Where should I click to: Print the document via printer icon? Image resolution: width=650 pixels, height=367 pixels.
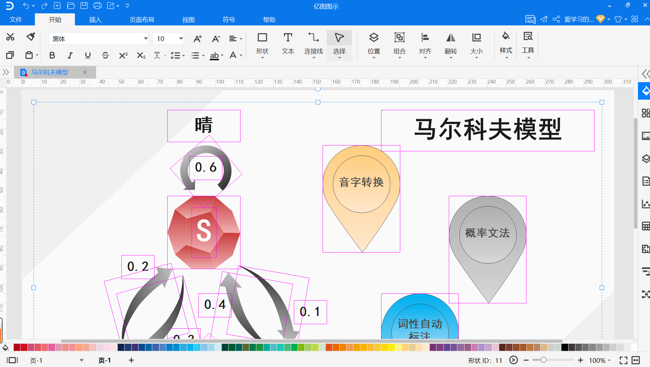[97, 5]
